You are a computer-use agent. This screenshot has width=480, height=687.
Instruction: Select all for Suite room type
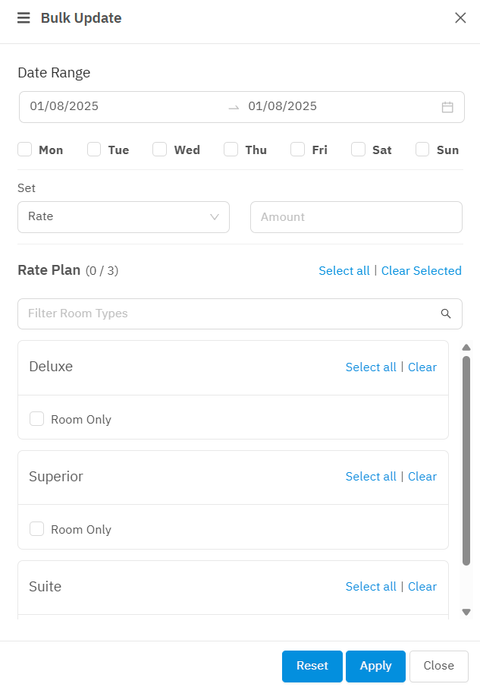coord(371,587)
